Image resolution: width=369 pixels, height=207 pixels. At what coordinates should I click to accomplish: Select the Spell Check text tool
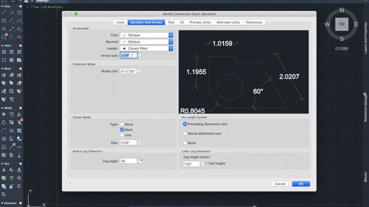point(12,178)
